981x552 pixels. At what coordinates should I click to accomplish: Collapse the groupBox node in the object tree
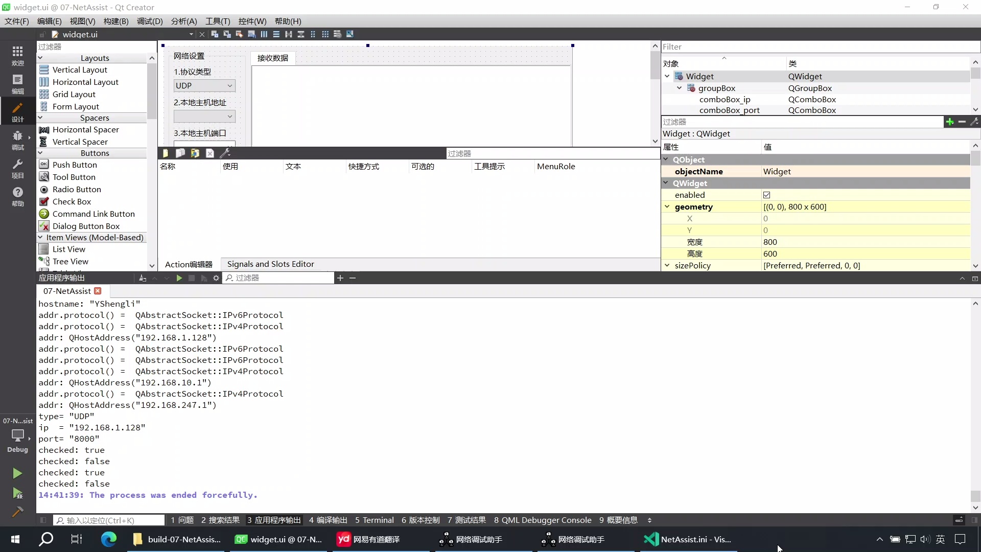pos(679,88)
